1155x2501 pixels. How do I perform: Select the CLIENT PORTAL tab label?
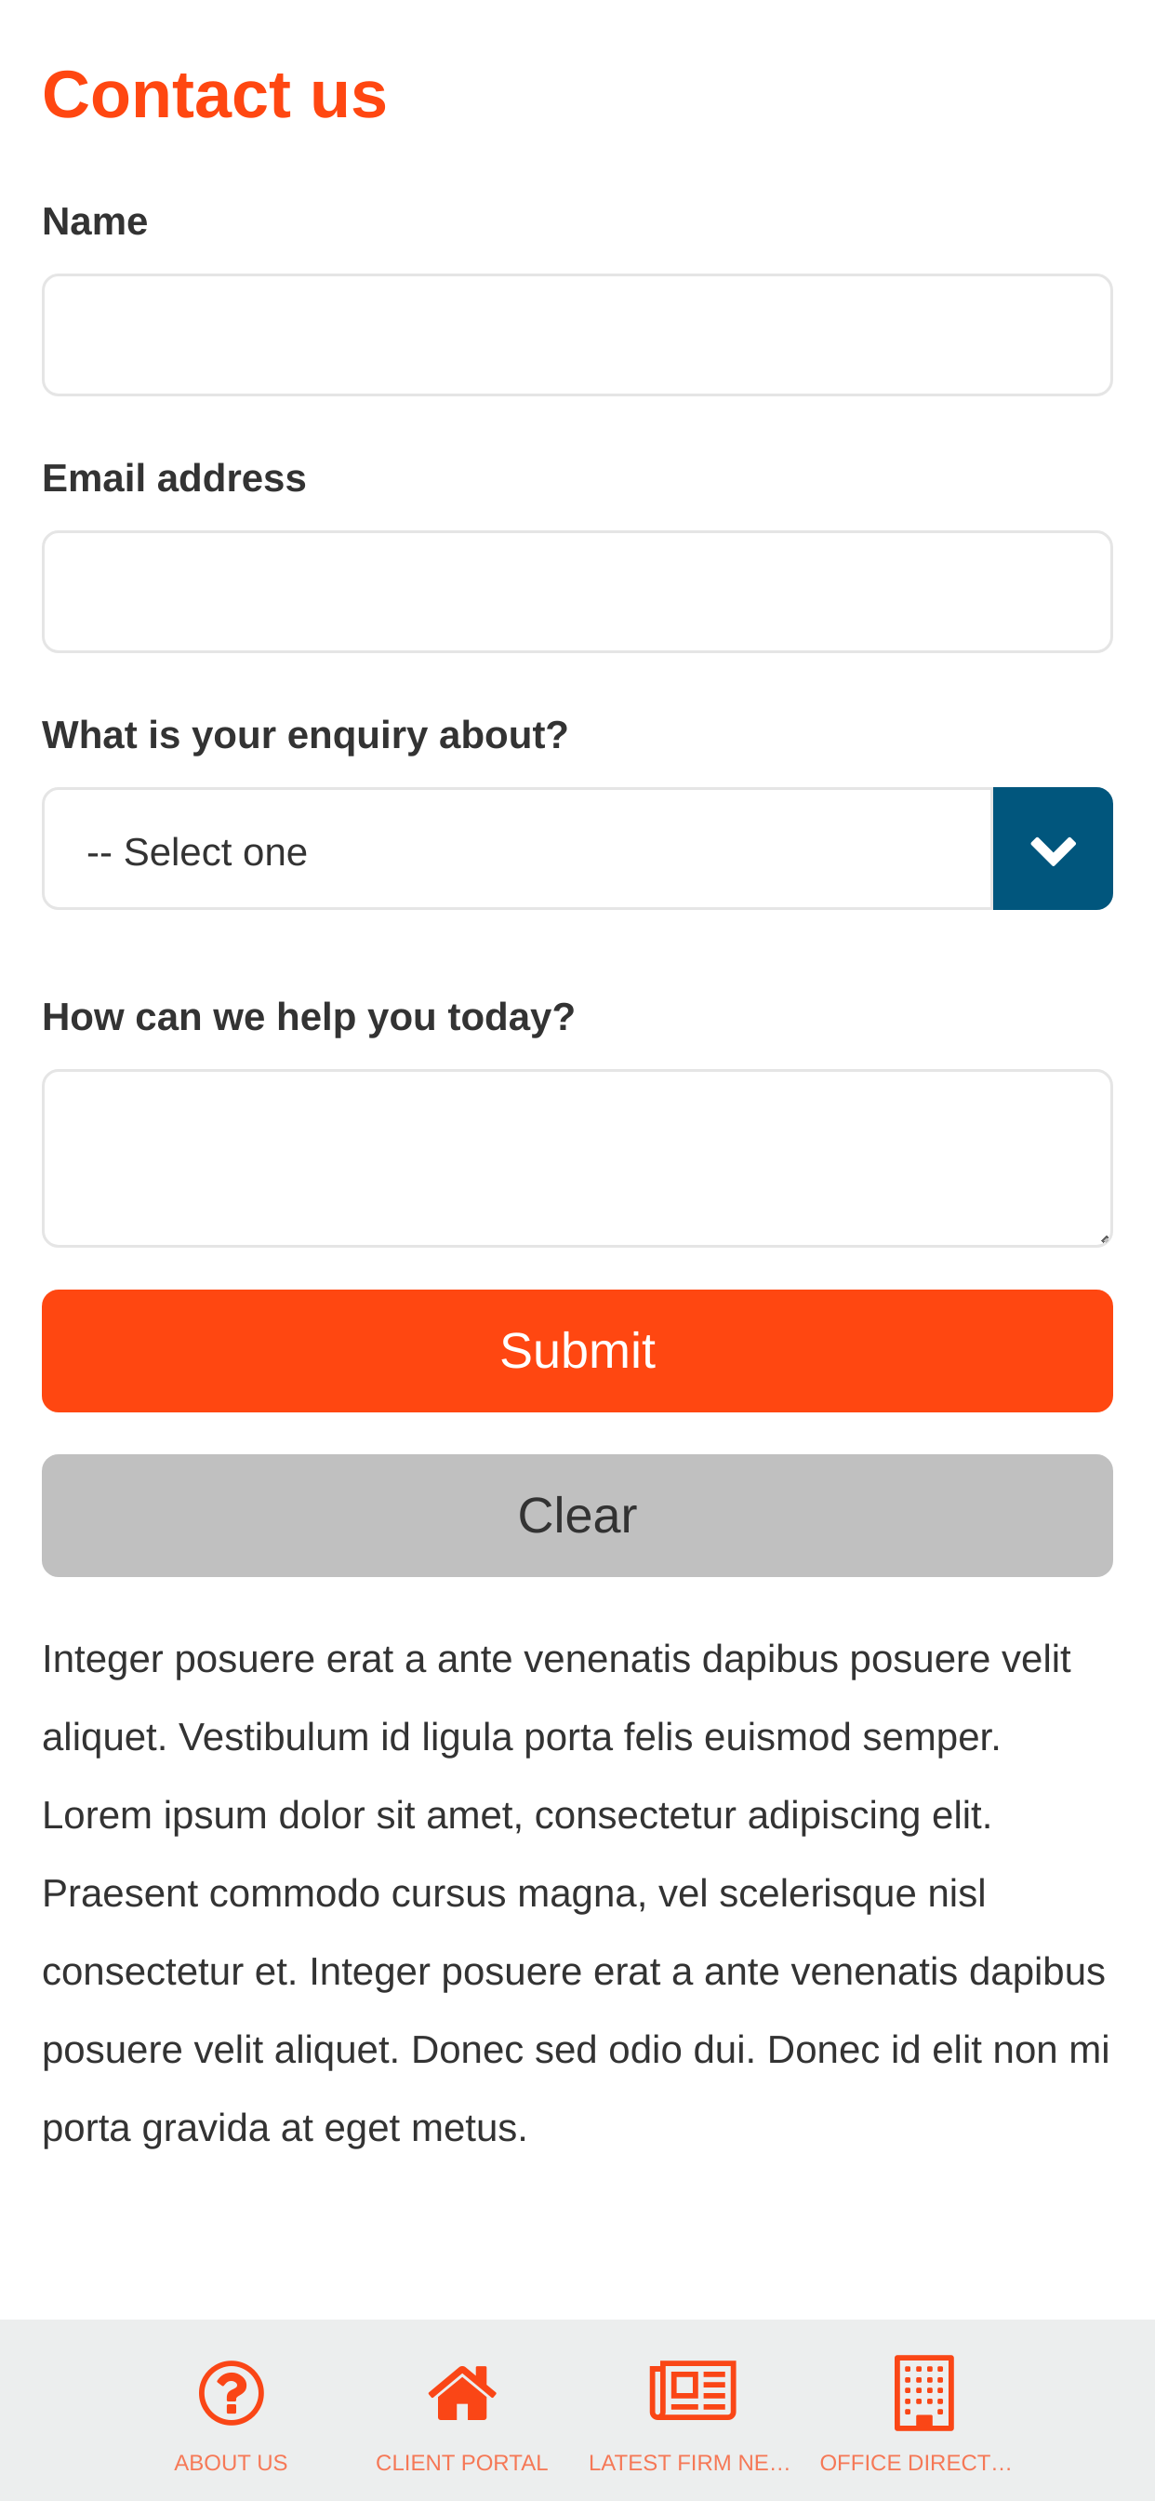tap(462, 2463)
